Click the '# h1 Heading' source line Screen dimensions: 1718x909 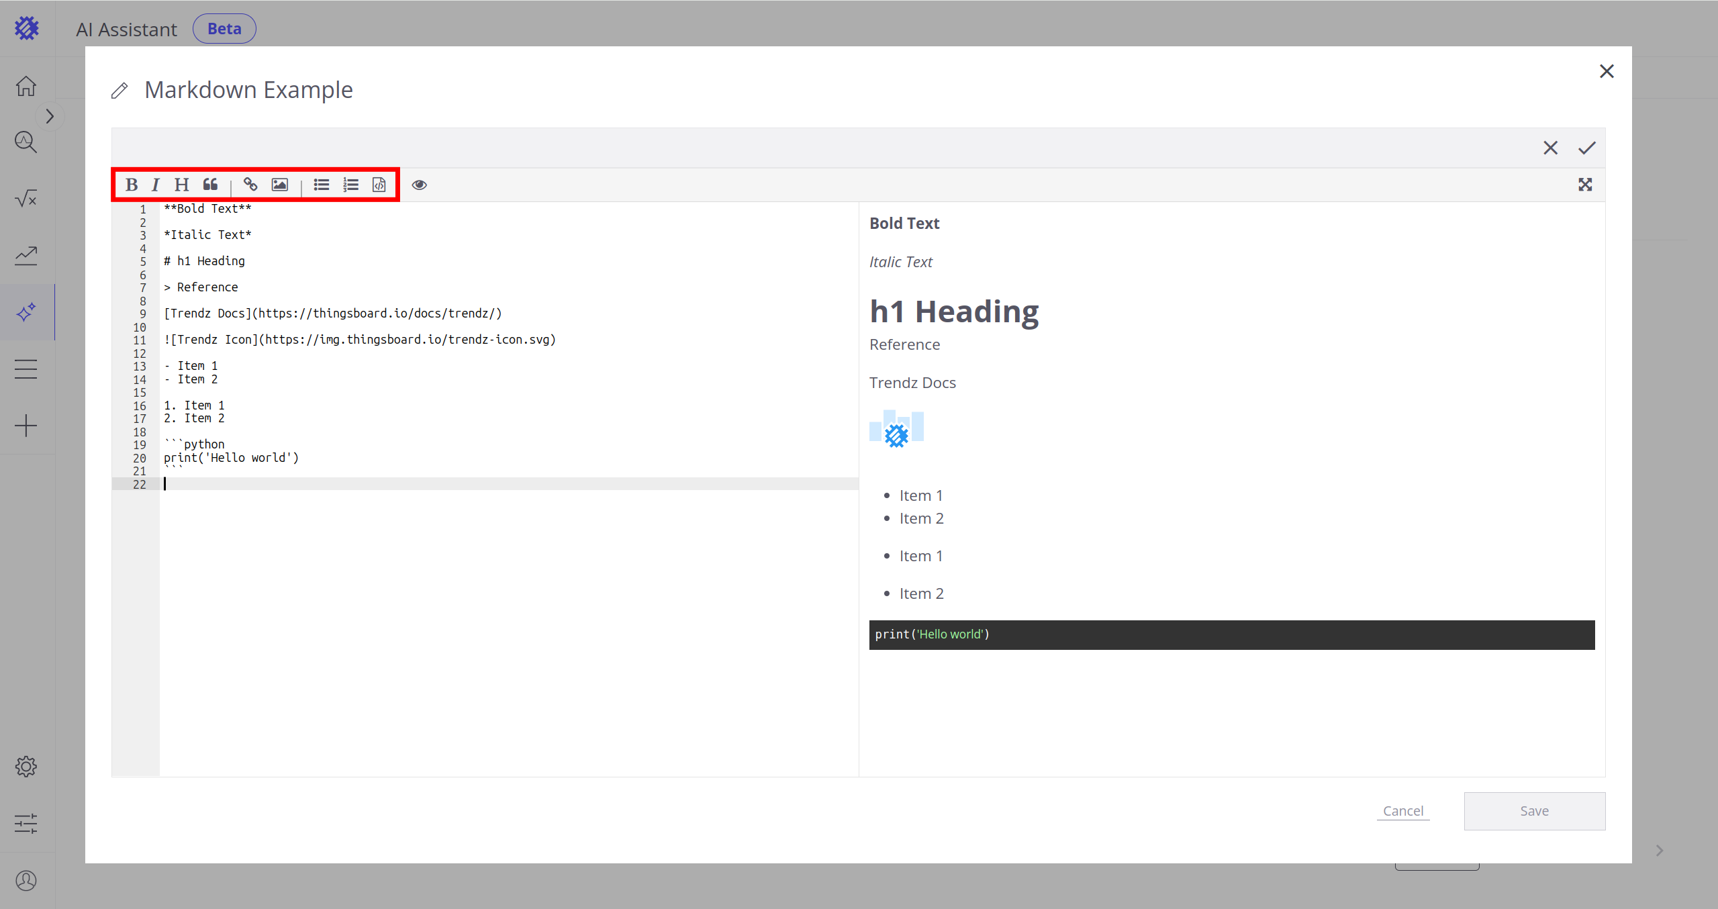(x=204, y=261)
